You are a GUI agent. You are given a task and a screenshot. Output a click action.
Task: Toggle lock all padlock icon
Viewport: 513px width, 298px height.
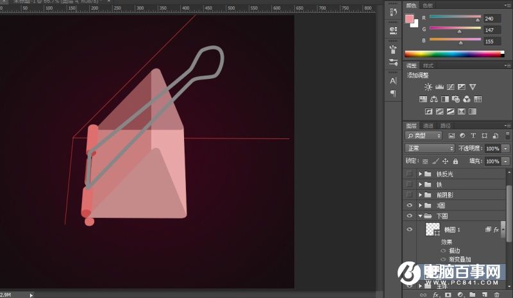455,161
